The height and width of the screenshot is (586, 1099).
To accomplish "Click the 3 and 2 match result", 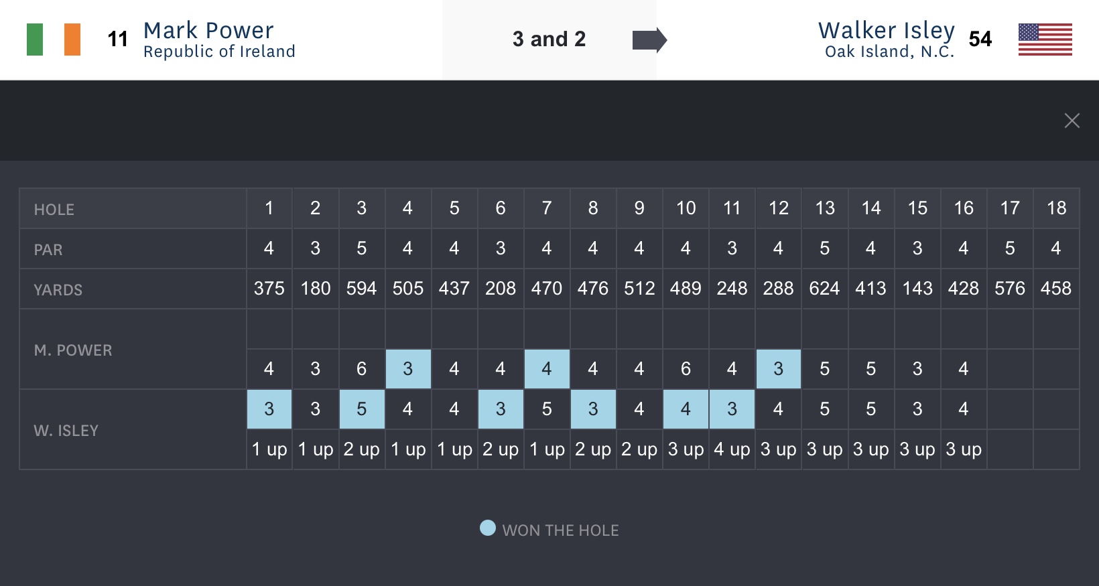I will pos(549,40).
